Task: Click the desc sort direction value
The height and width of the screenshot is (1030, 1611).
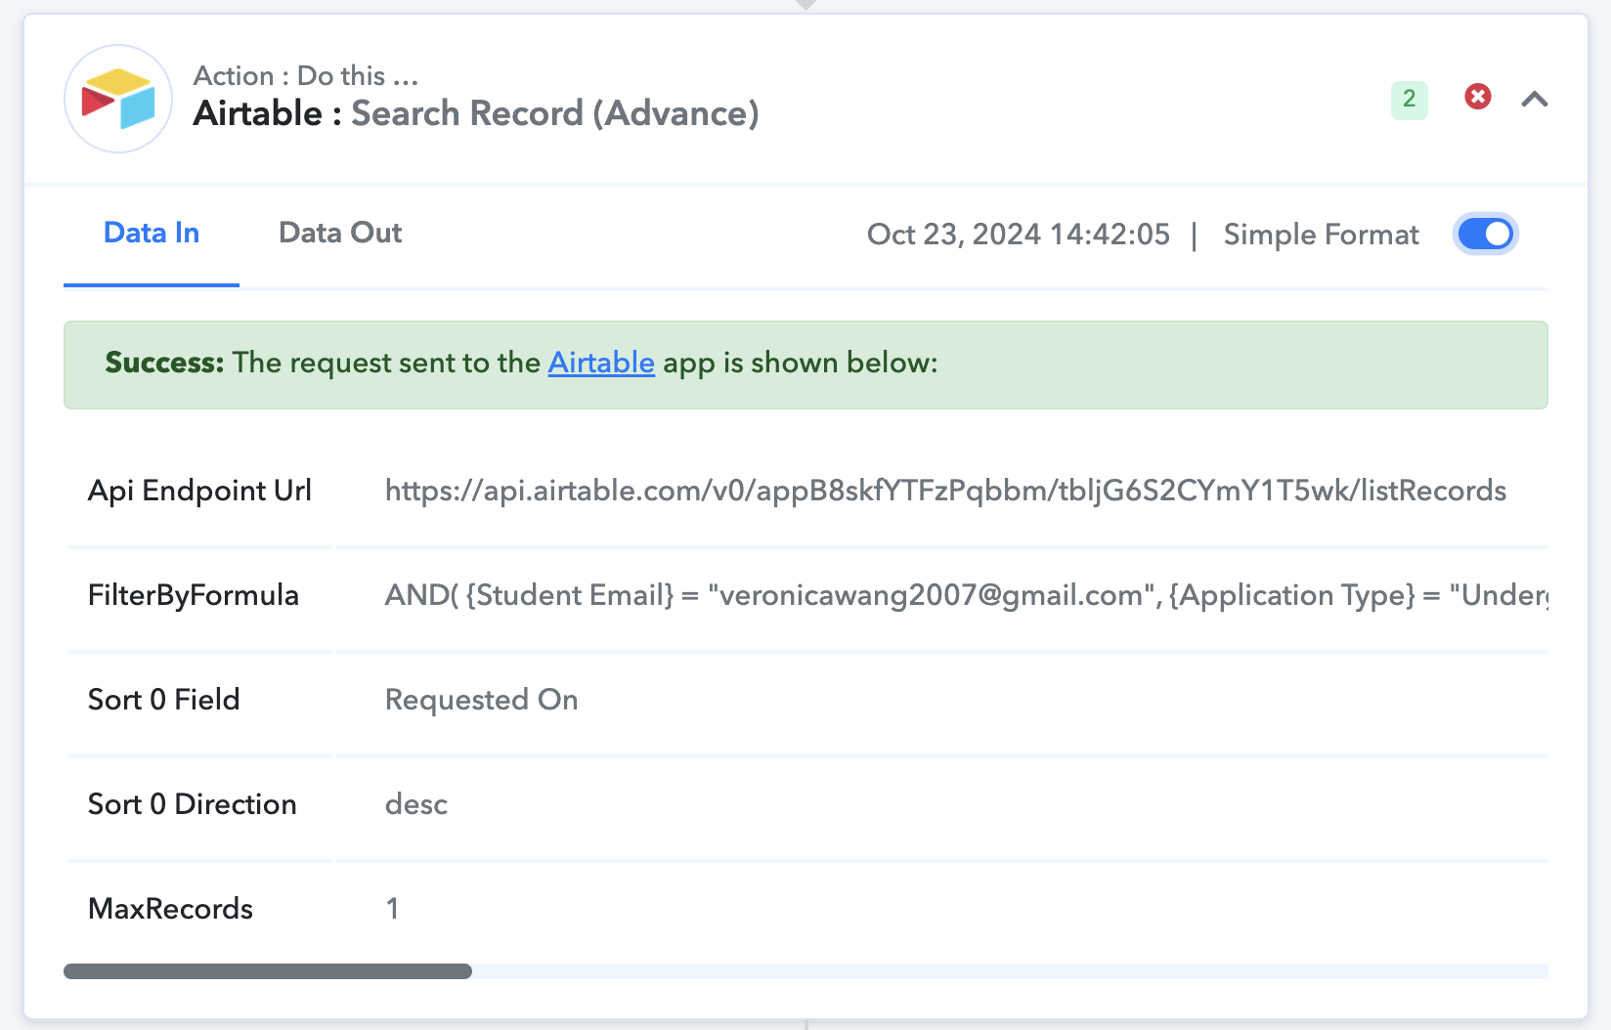Action: pos(416,804)
